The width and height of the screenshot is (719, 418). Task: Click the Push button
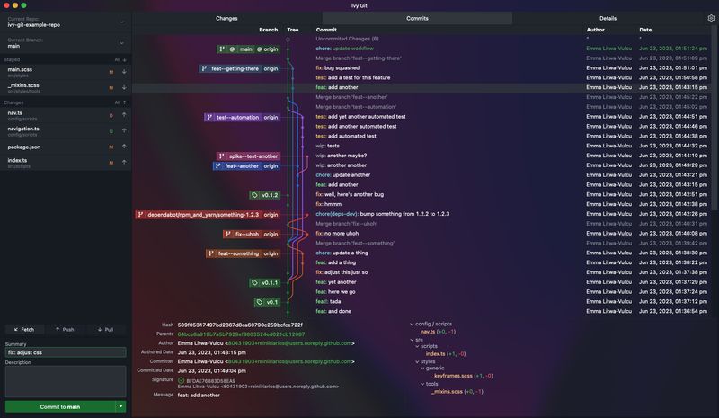point(65,329)
